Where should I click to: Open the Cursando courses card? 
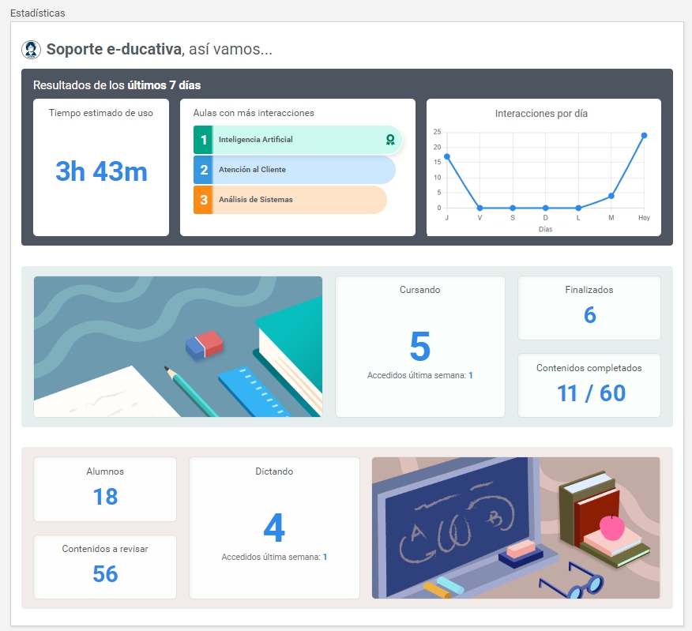420,346
